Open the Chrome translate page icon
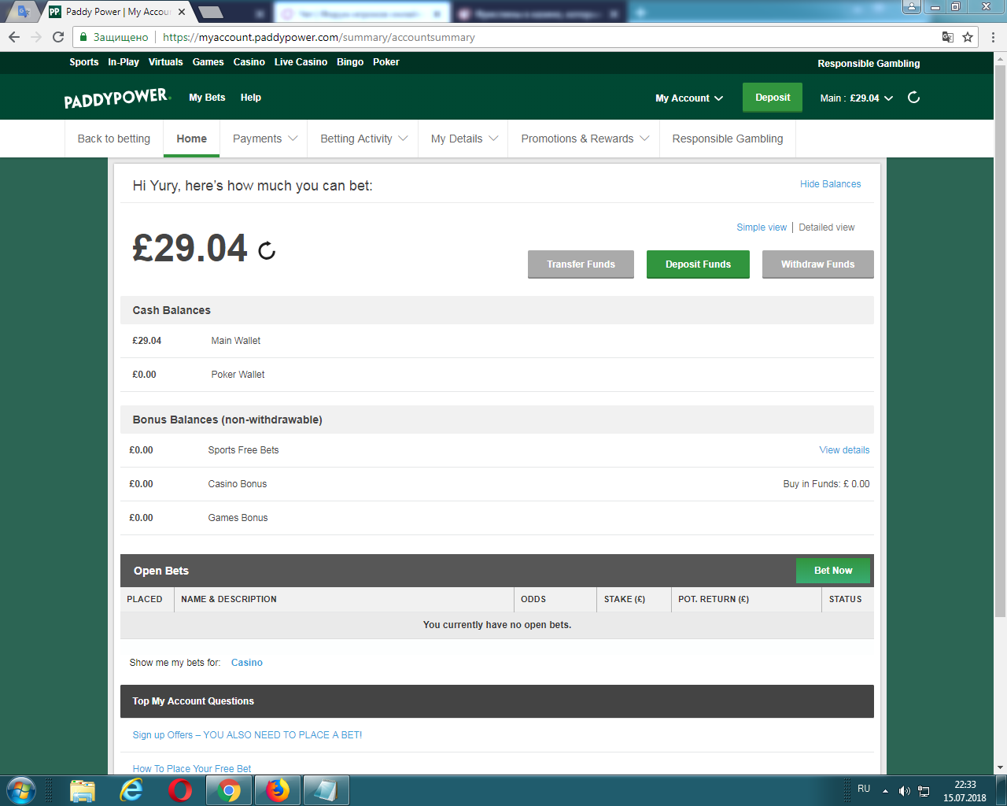 (x=948, y=37)
